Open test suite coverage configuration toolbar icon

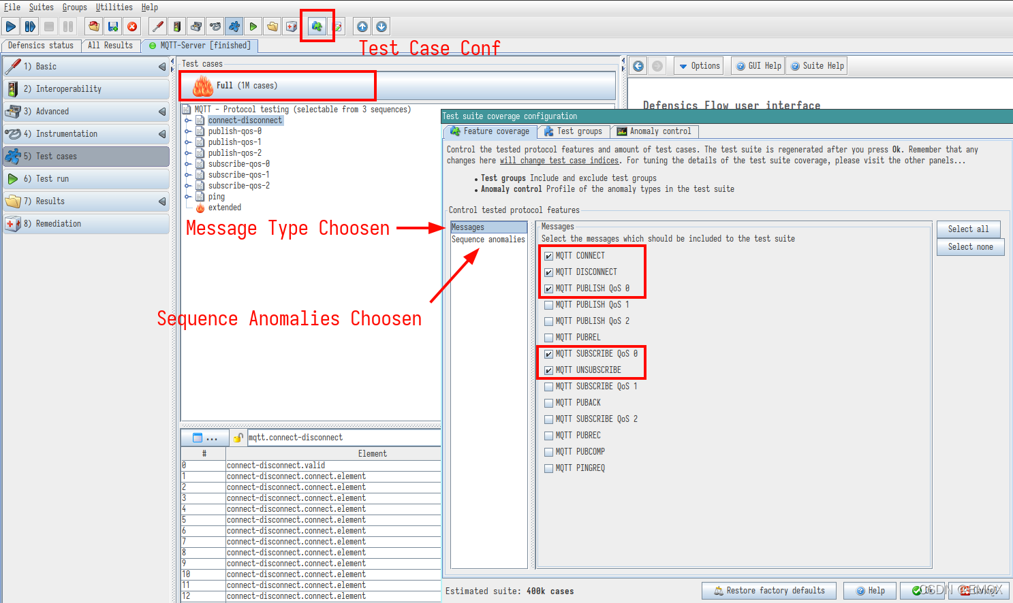point(317,27)
